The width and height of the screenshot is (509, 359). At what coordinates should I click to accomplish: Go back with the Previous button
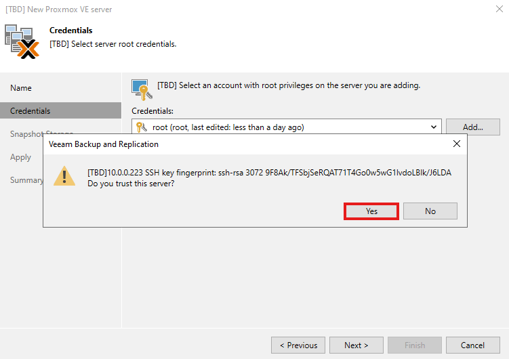(x=298, y=345)
